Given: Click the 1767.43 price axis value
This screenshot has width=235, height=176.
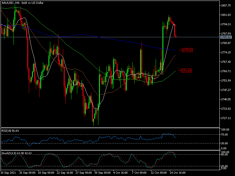Looking at the screenshot, I should [226, 62].
